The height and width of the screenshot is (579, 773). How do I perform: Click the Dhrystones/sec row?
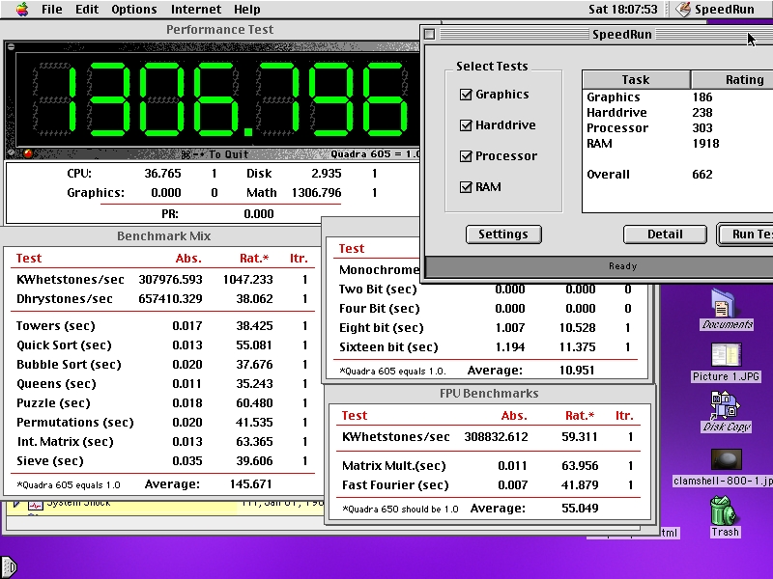click(162, 299)
